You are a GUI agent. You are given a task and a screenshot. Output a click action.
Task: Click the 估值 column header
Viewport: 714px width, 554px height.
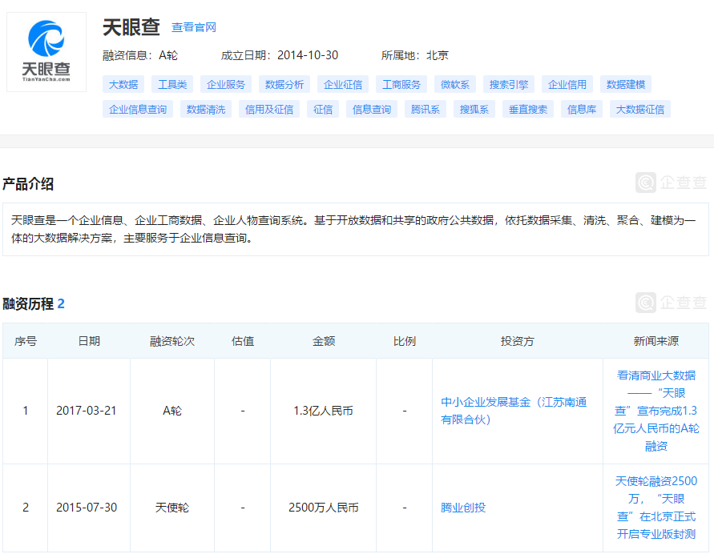243,341
